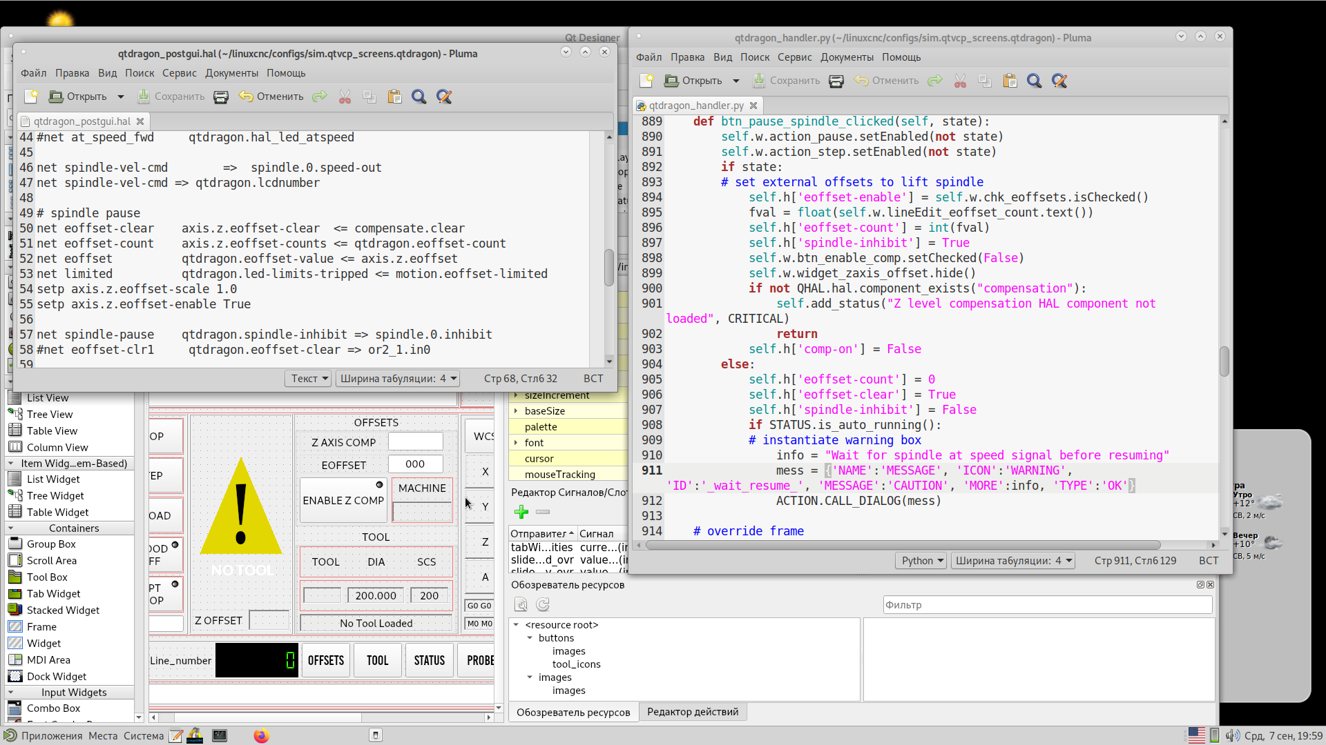Click Redo arrow in handler.py Pluma toolbar

point(934,81)
